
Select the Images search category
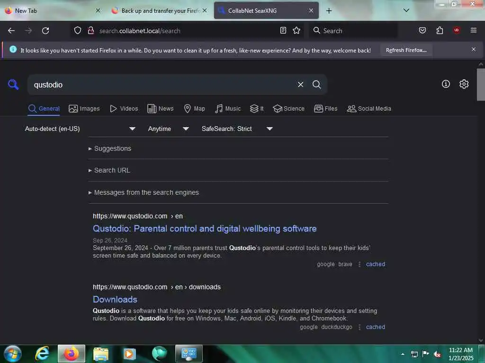84,109
